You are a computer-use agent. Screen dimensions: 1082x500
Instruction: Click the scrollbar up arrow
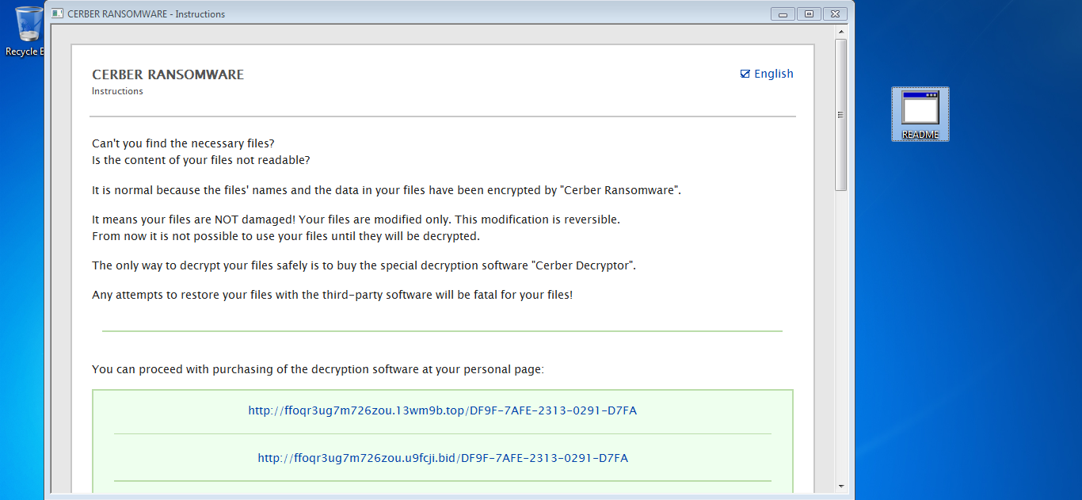pos(840,32)
